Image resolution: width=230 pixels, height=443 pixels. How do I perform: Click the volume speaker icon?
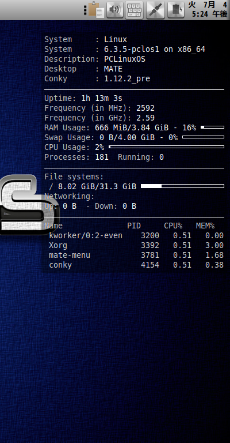(115, 10)
